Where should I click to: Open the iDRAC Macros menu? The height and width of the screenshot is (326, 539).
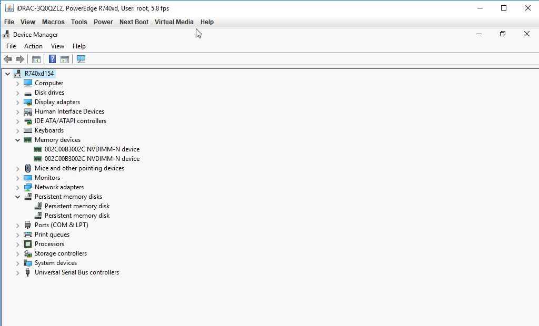click(53, 22)
